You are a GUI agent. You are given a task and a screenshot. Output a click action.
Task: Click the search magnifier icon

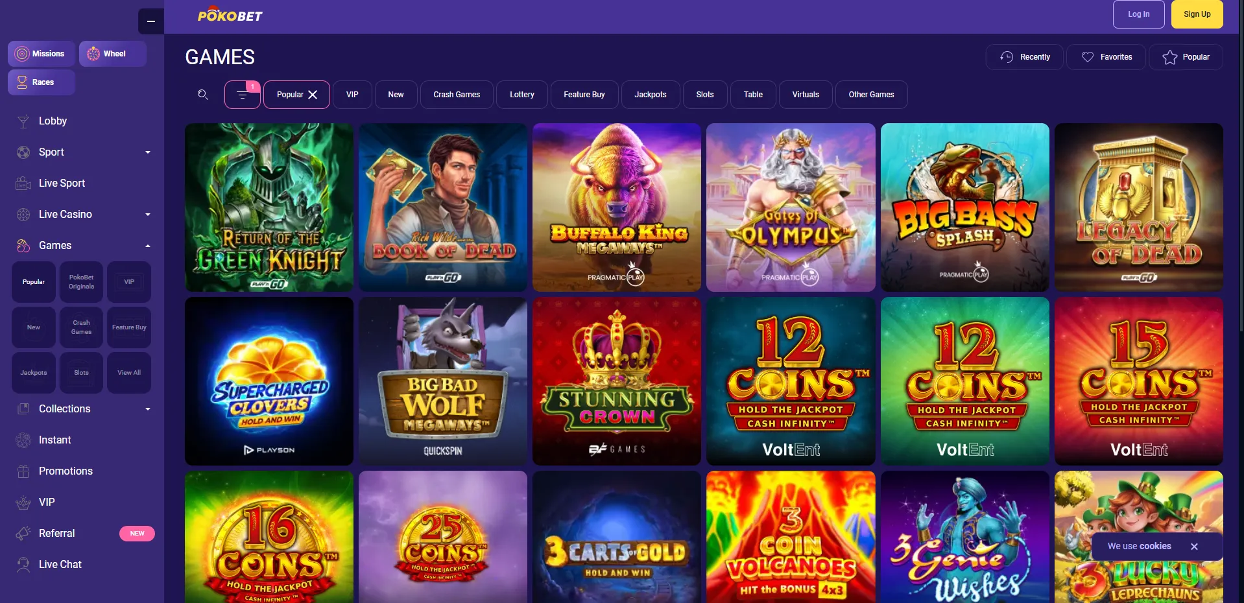click(x=203, y=95)
